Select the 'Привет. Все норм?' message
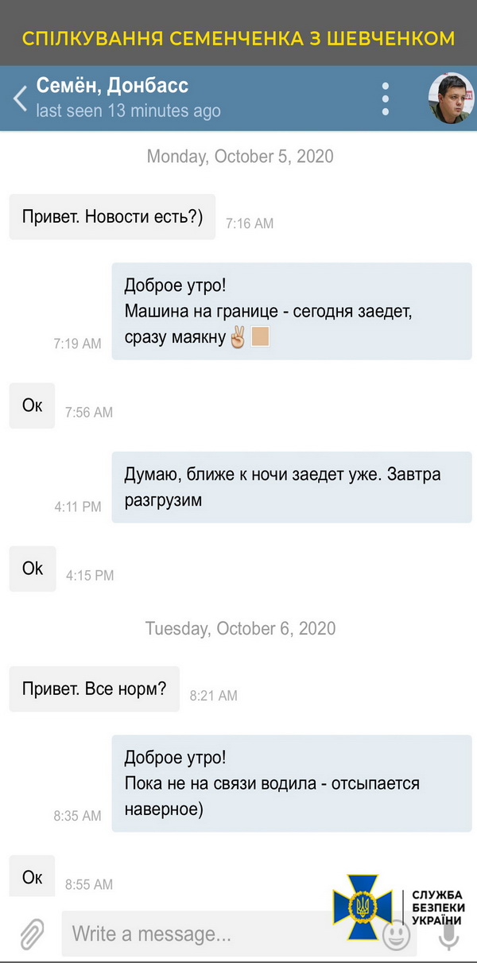The width and height of the screenshot is (477, 963). tap(94, 689)
